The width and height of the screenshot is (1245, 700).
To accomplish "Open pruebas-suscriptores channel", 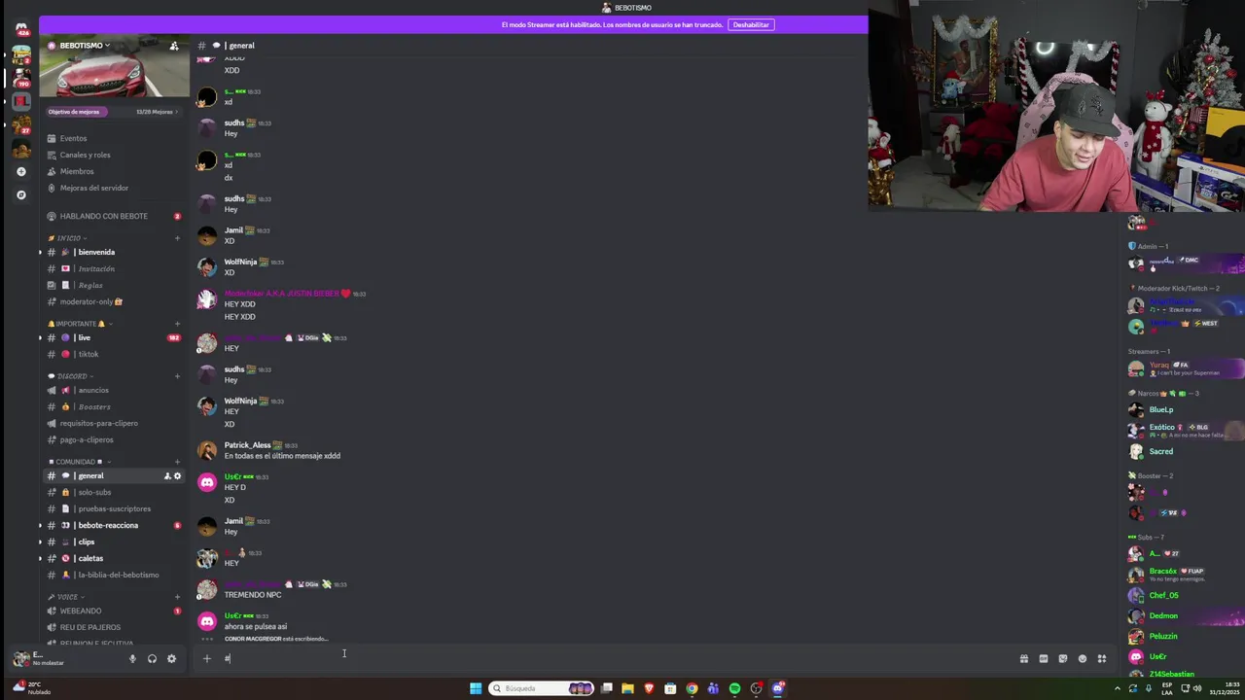I will (x=114, y=508).
